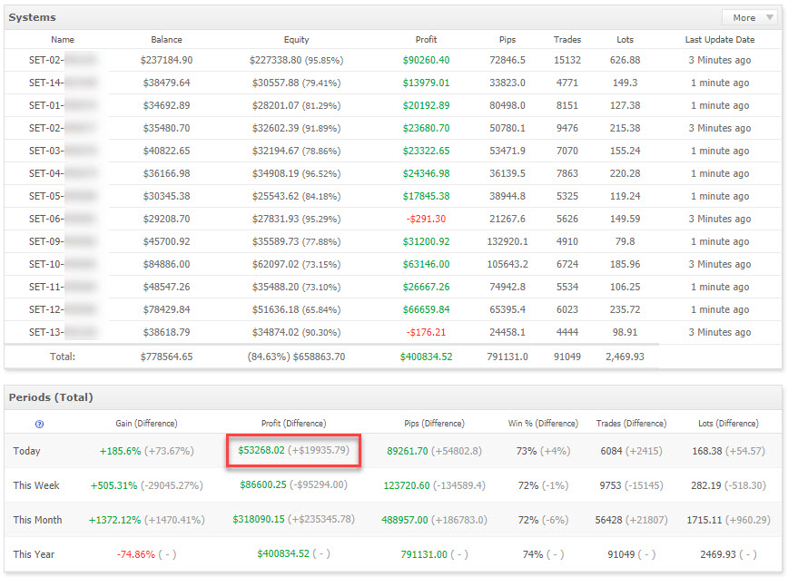Open the SET-04 system link
Screen dimensions: 788x577
[63, 173]
